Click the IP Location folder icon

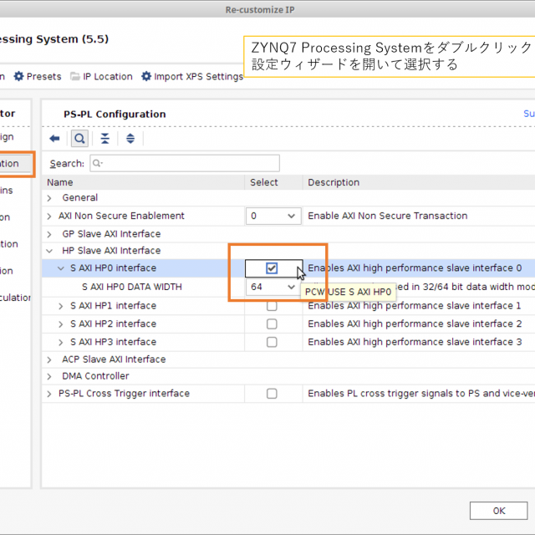click(x=75, y=76)
